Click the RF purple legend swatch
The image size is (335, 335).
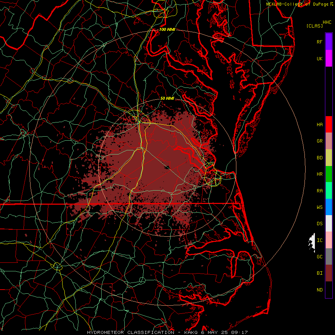[x=329, y=42]
